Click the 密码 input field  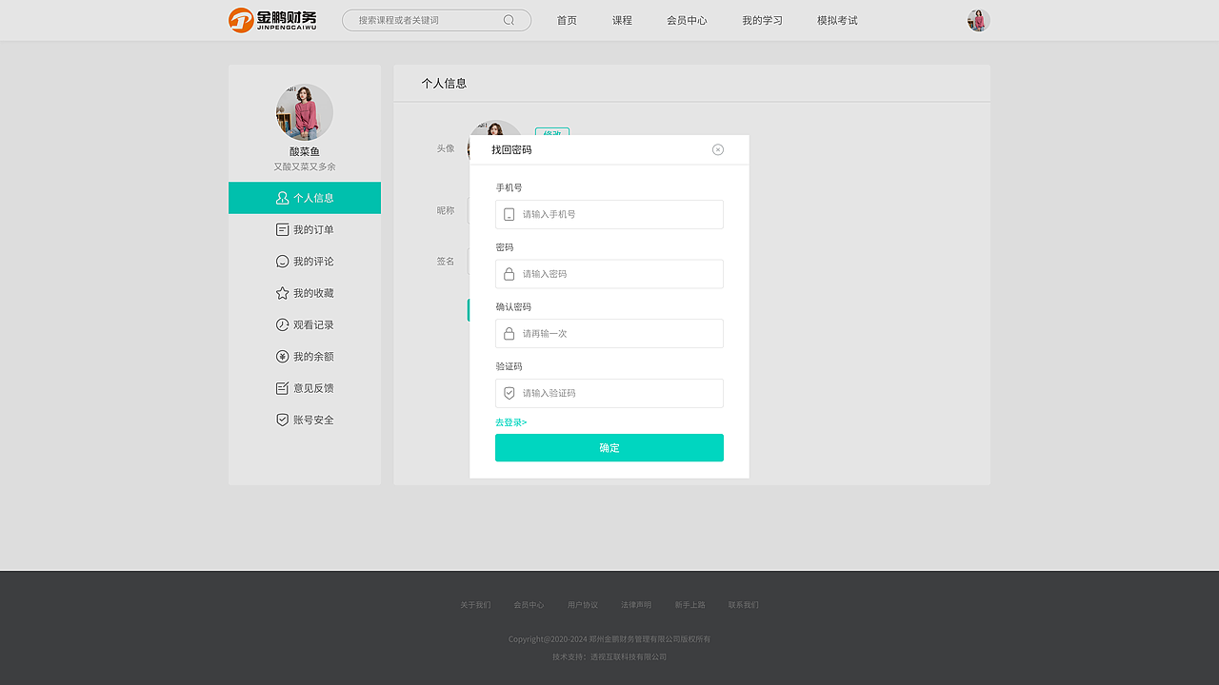609,274
